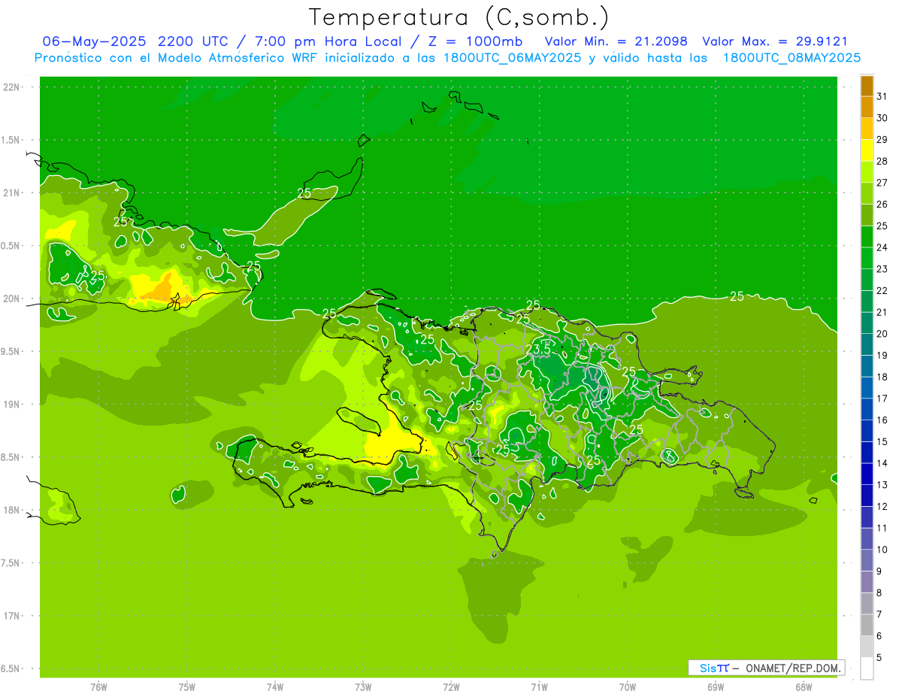Click the '76W' longitude label
Image resolution: width=902 pixels, height=697 pixels.
(98, 687)
